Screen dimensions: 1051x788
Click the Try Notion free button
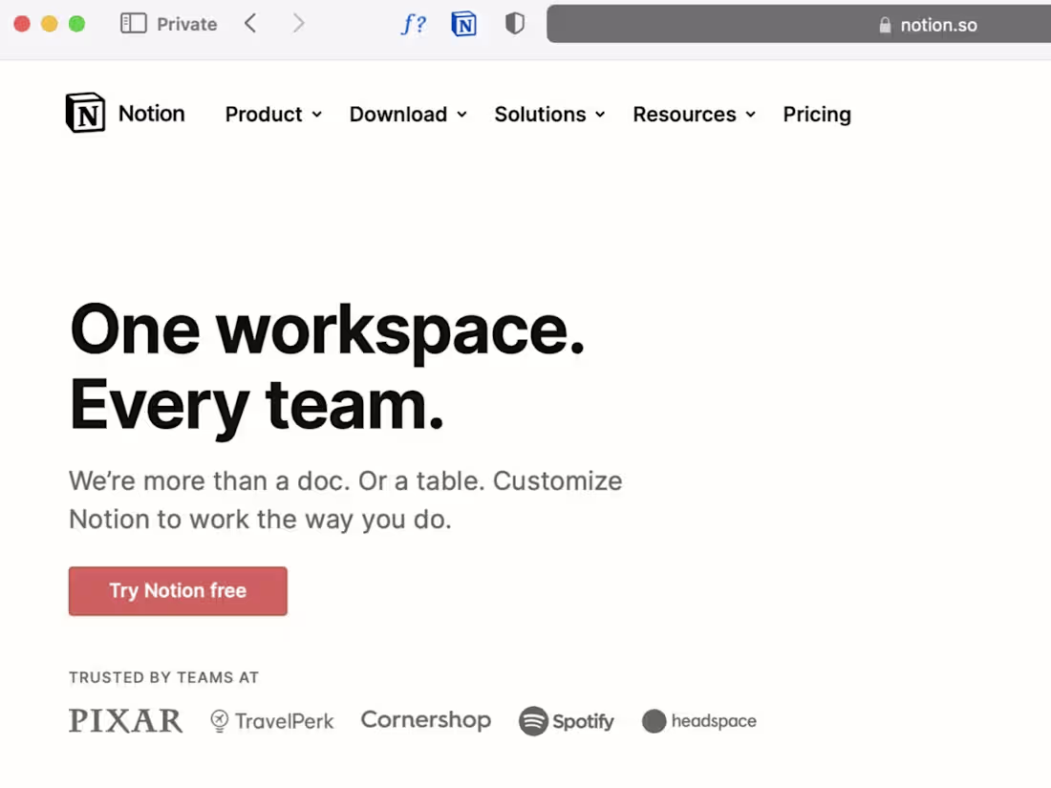178,590
